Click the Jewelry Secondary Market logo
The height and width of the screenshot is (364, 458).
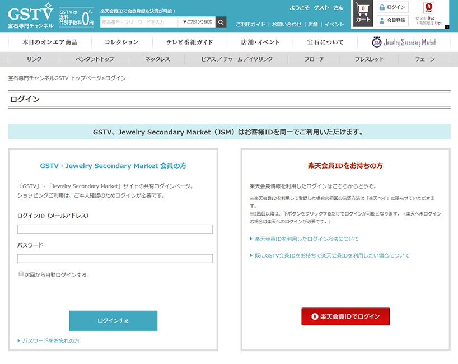coord(404,43)
